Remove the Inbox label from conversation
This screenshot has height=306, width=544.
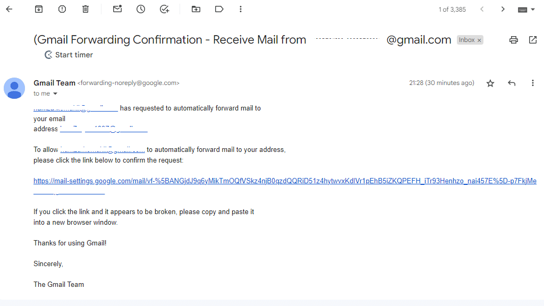(479, 40)
